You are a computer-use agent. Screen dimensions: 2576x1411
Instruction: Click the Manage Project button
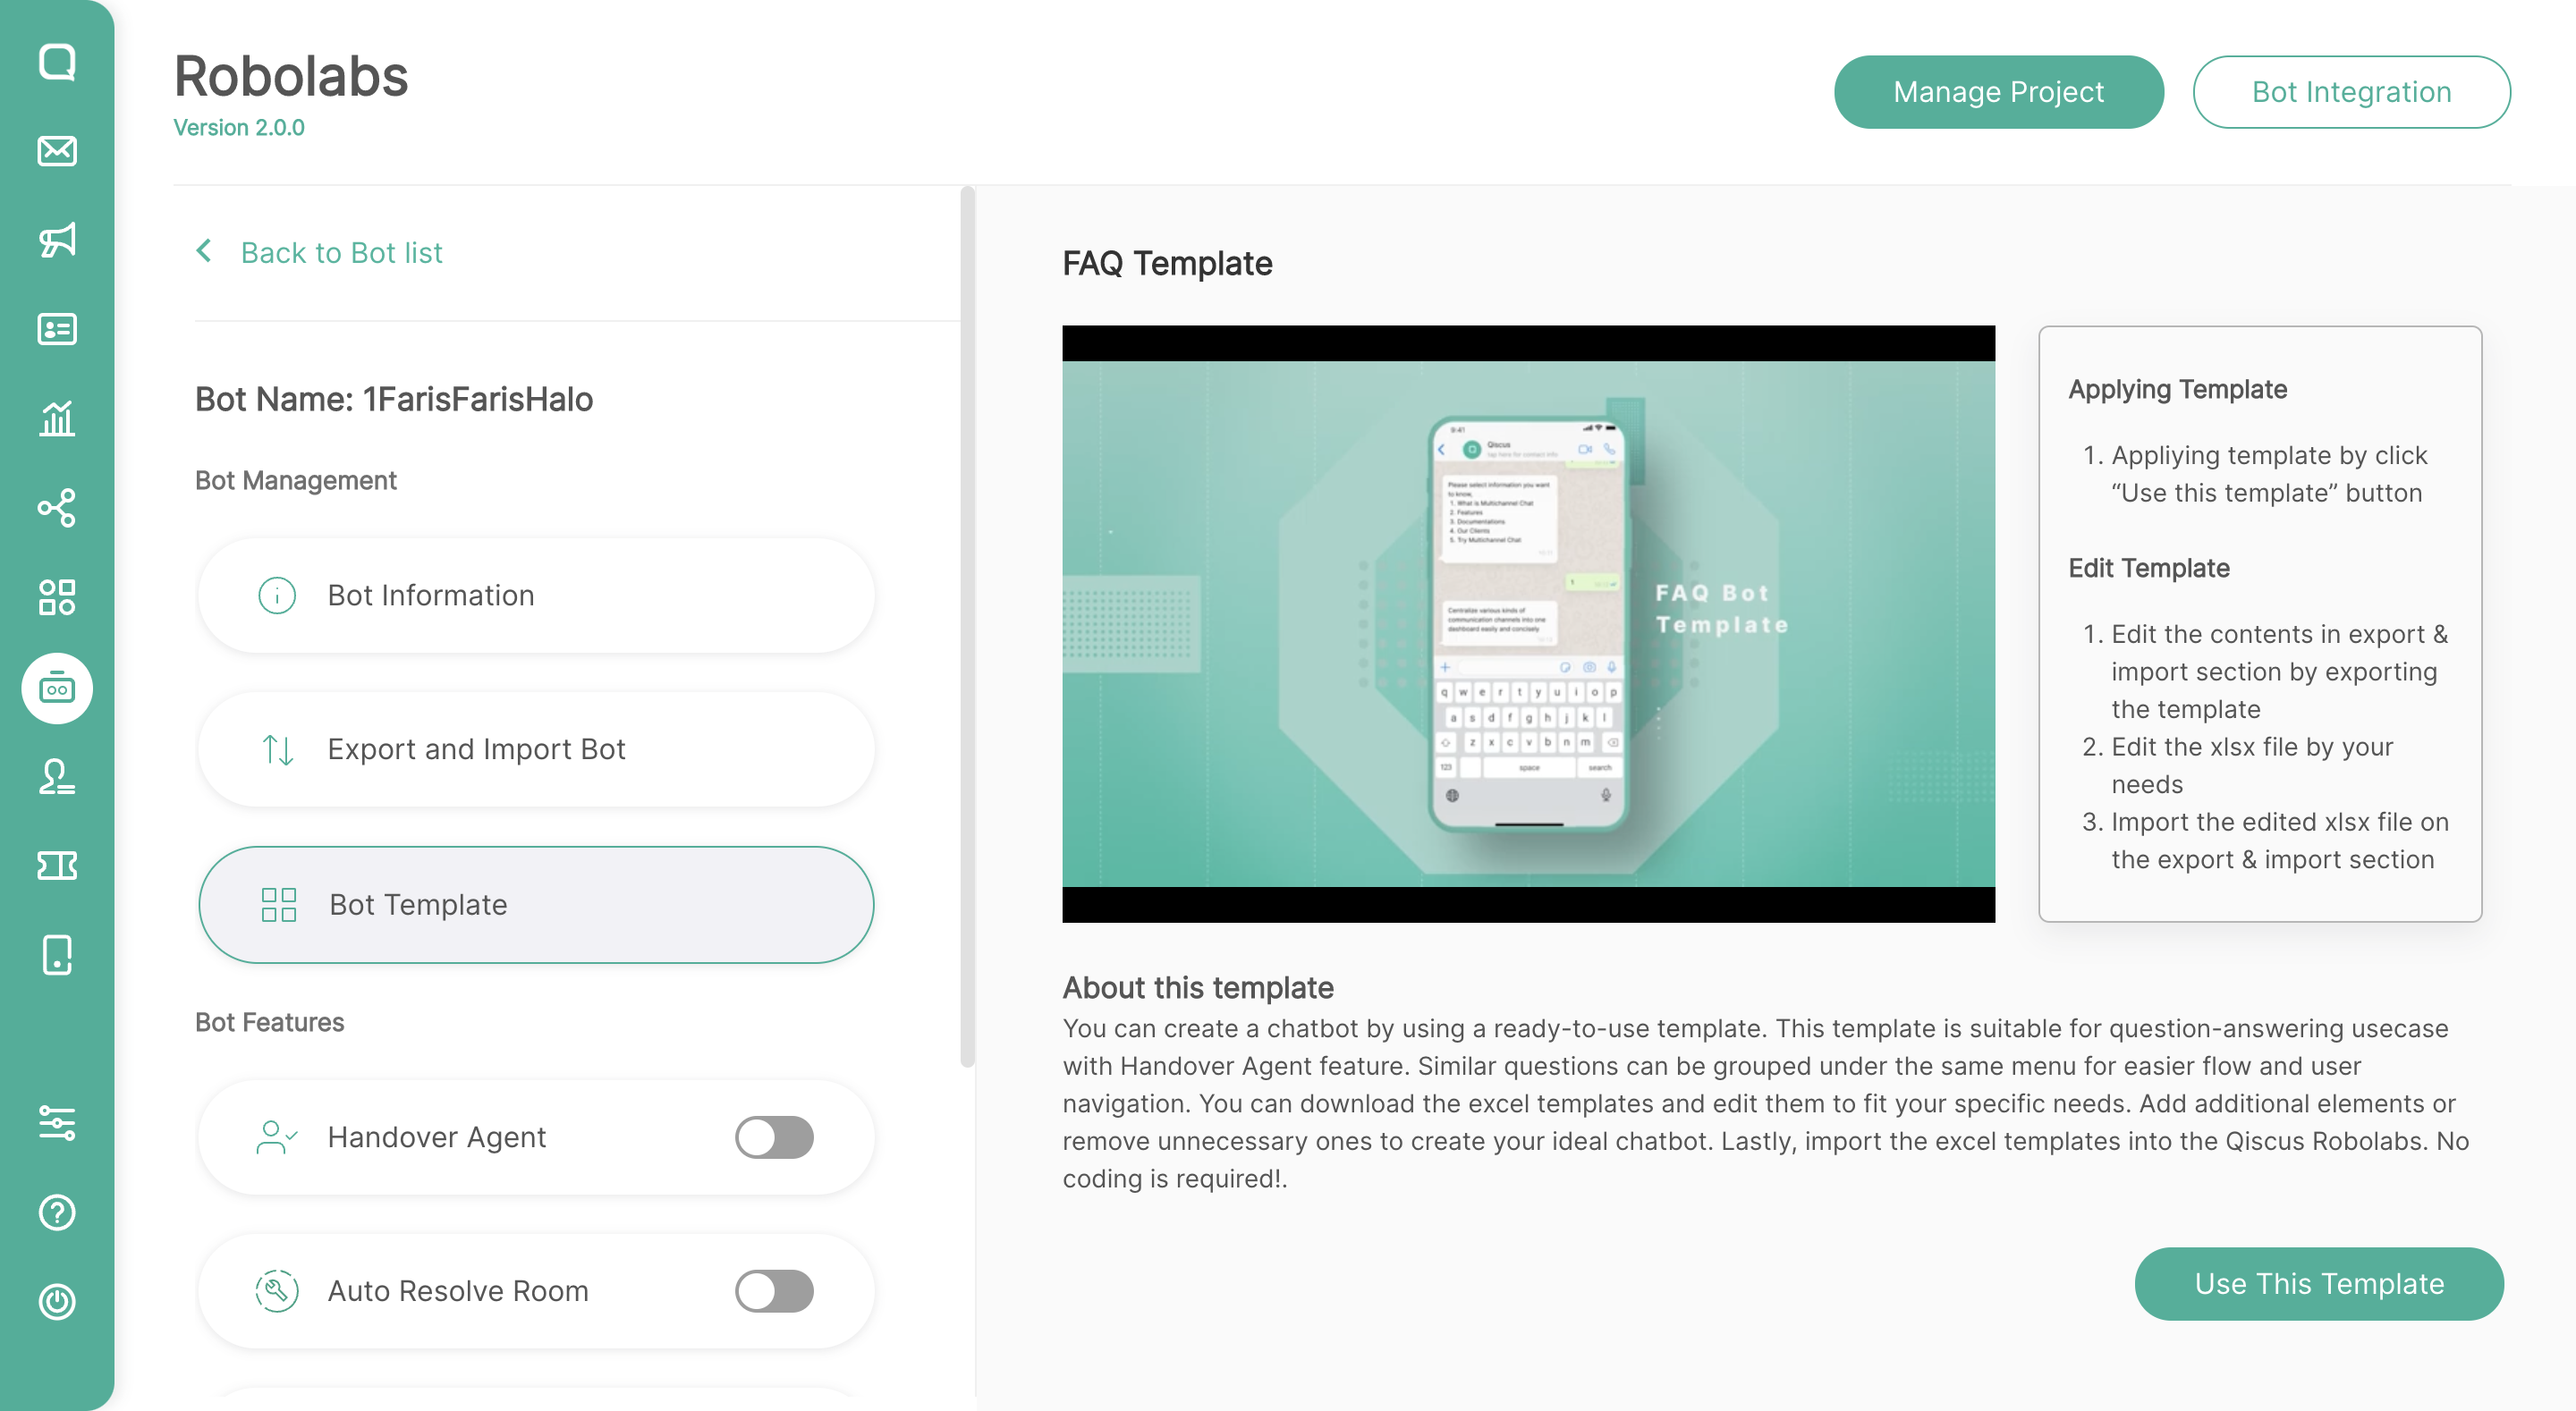1998,92
